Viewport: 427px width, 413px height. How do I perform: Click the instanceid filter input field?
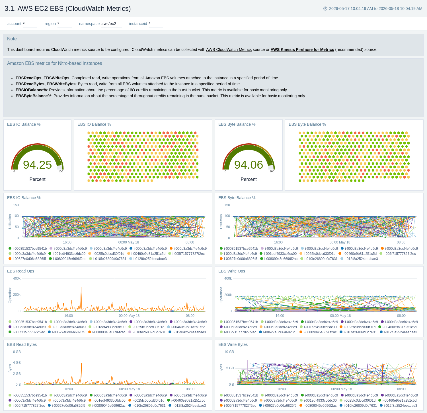[156, 24]
